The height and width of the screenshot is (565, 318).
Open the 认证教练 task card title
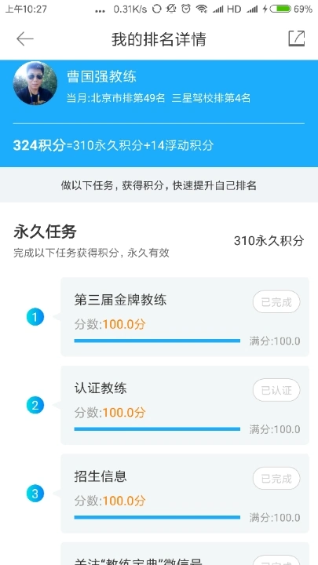[101, 388]
